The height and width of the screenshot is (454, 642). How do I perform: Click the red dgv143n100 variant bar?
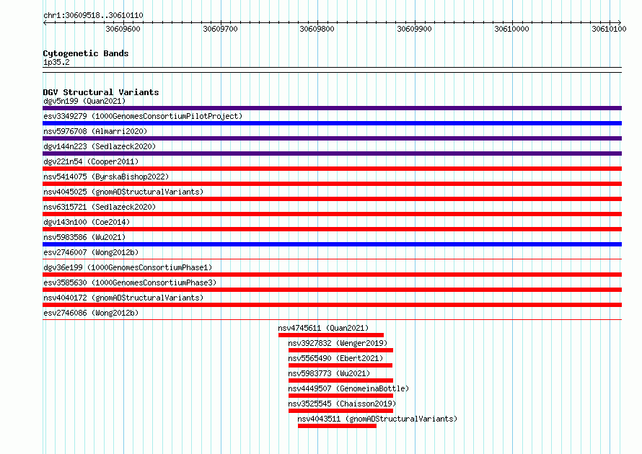pyautogui.click(x=332, y=229)
